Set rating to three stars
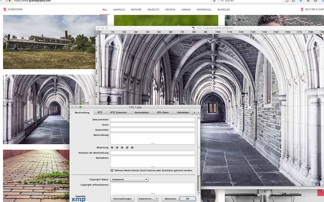The height and width of the screenshot is (202, 324). [122, 147]
